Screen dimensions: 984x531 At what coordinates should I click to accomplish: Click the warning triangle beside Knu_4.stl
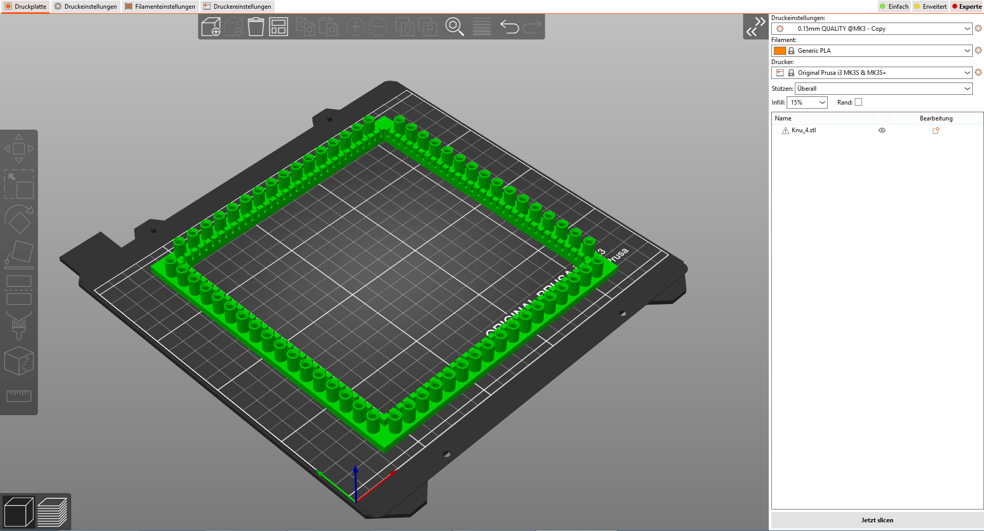pos(786,130)
